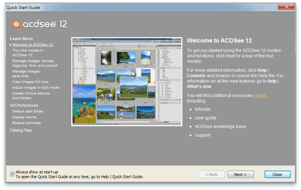The image size is (301, 190).
Task: Click the ACDSee 12 logo
Action: [38, 24]
